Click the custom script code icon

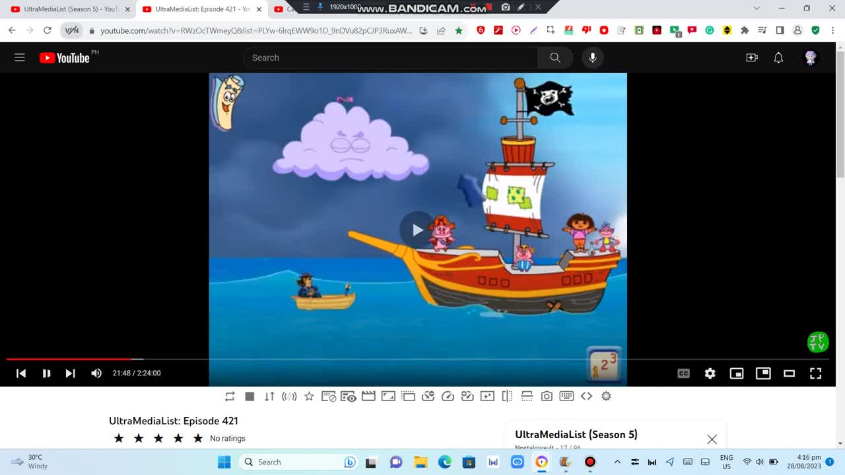tap(586, 396)
